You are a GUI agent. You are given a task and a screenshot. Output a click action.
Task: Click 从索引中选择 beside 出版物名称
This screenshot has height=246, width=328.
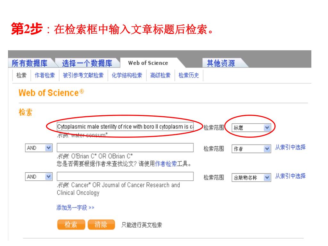coord(290,176)
